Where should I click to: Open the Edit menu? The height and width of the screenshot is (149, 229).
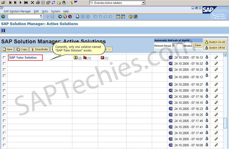[x=36, y=11]
